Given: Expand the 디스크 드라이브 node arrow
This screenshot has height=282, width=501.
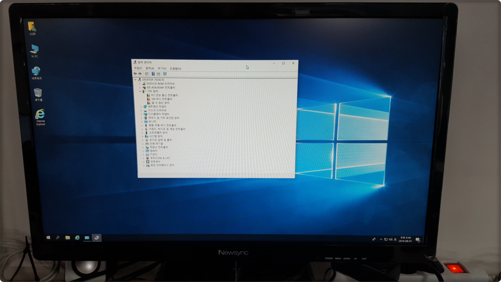Looking at the screenshot, I should [141, 110].
